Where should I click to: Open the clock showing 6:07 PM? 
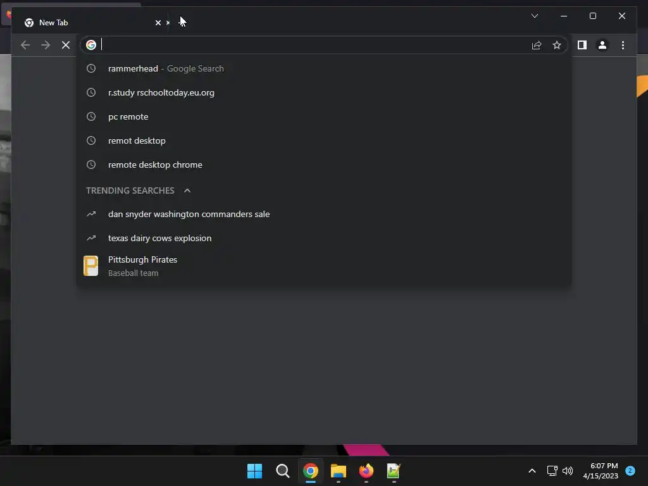(x=601, y=471)
